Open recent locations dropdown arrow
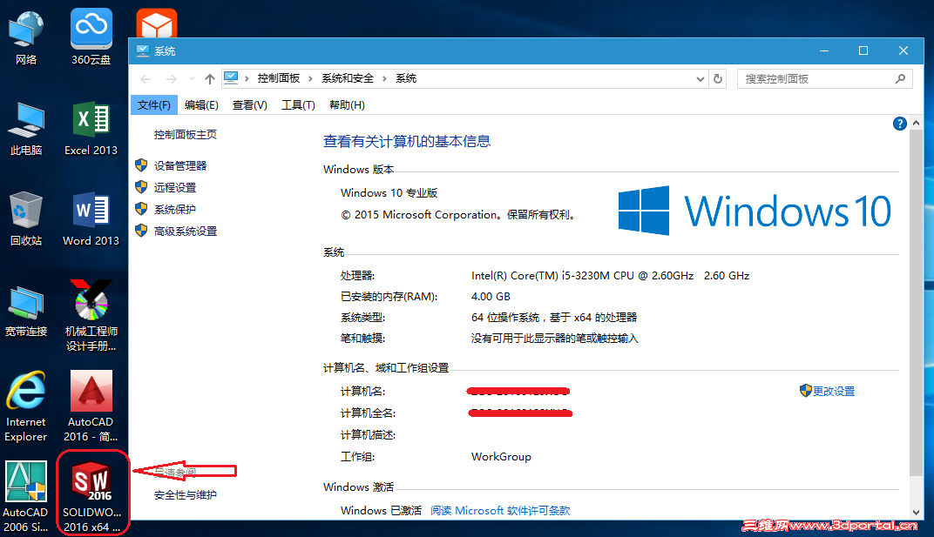Screen dimensions: 934x537 [x=192, y=78]
